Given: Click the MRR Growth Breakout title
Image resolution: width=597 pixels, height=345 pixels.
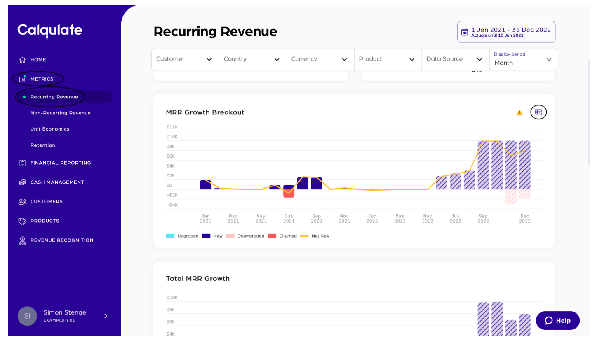Looking at the screenshot, I should pos(205,112).
